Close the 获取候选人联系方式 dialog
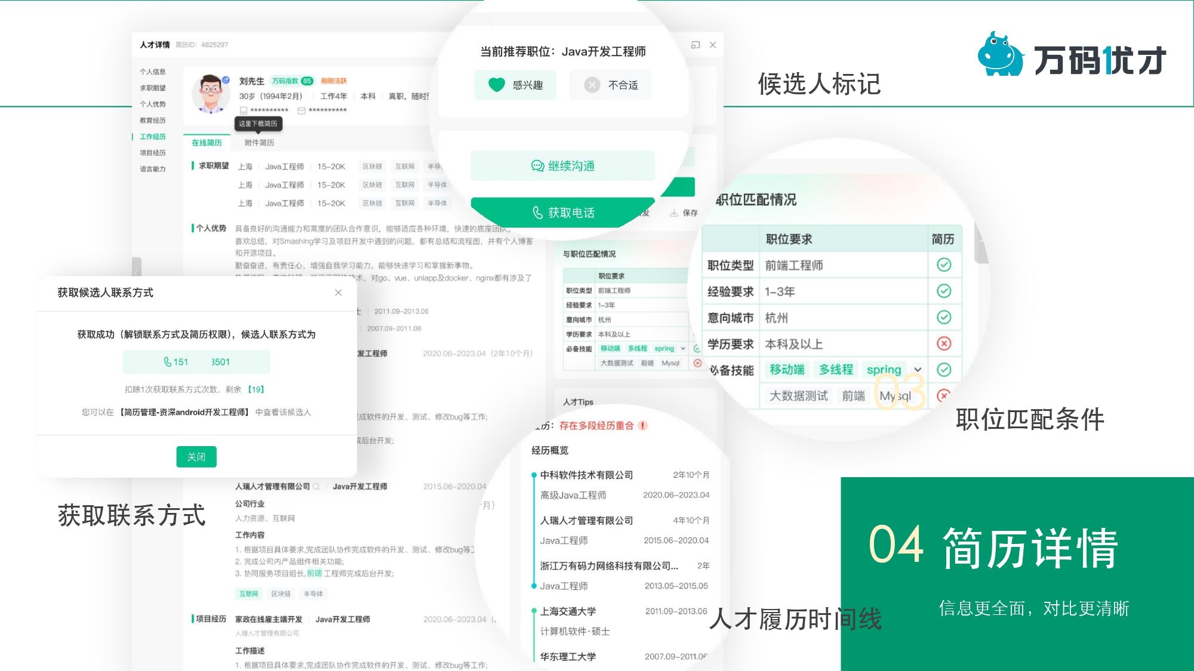 click(x=338, y=292)
